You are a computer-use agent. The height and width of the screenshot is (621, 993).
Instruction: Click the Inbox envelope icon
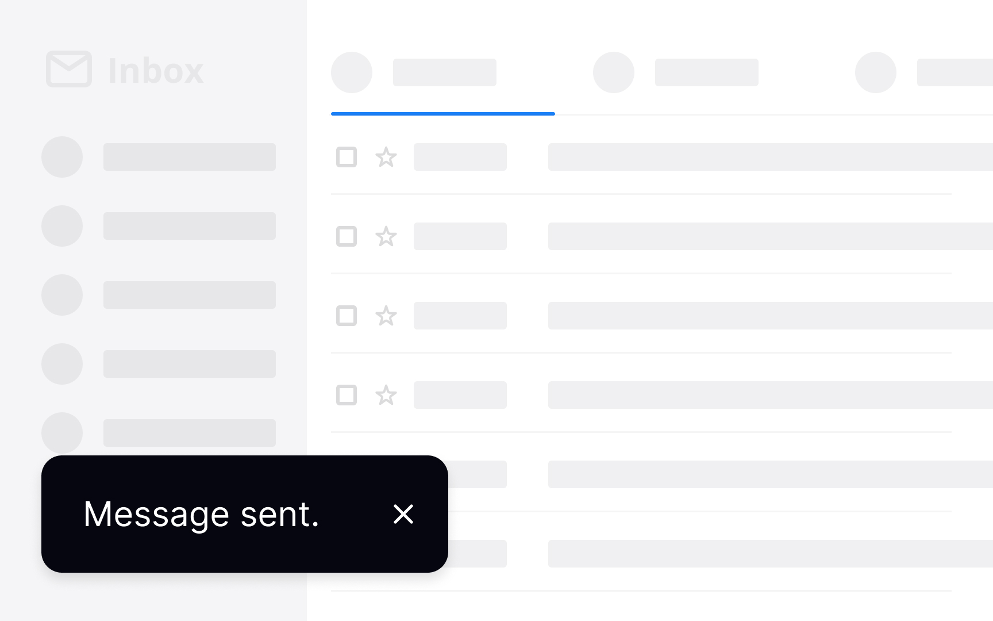[69, 70]
